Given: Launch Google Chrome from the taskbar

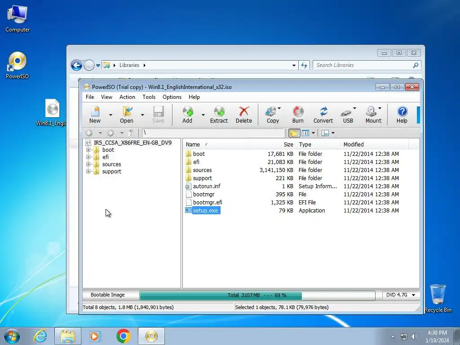Looking at the screenshot, I should click(x=123, y=336).
